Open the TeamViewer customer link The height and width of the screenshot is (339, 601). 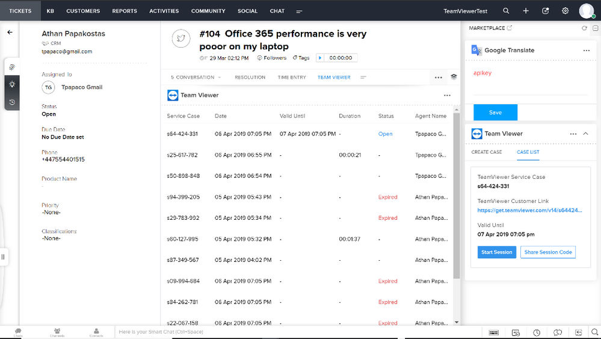click(529, 210)
